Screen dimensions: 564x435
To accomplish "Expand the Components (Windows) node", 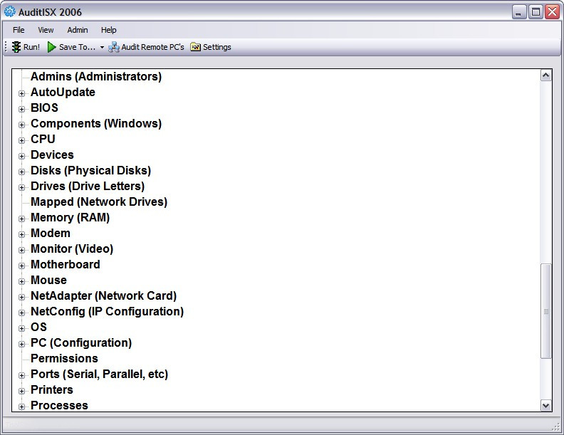I will tap(21, 125).
